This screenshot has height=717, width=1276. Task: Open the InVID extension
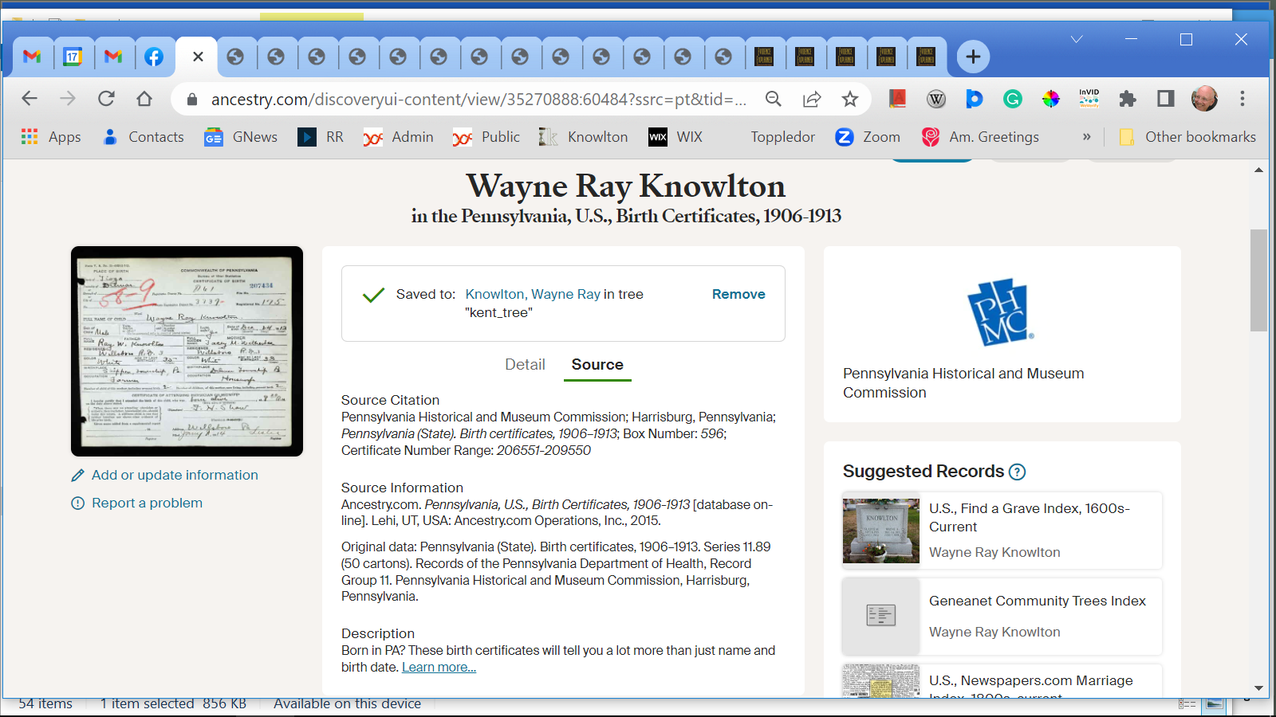coord(1089,99)
